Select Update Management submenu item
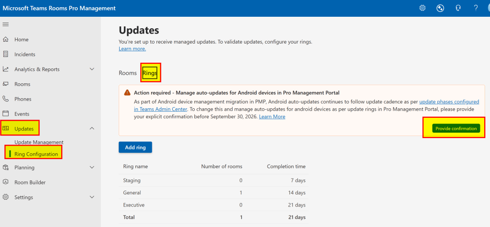 39,142
